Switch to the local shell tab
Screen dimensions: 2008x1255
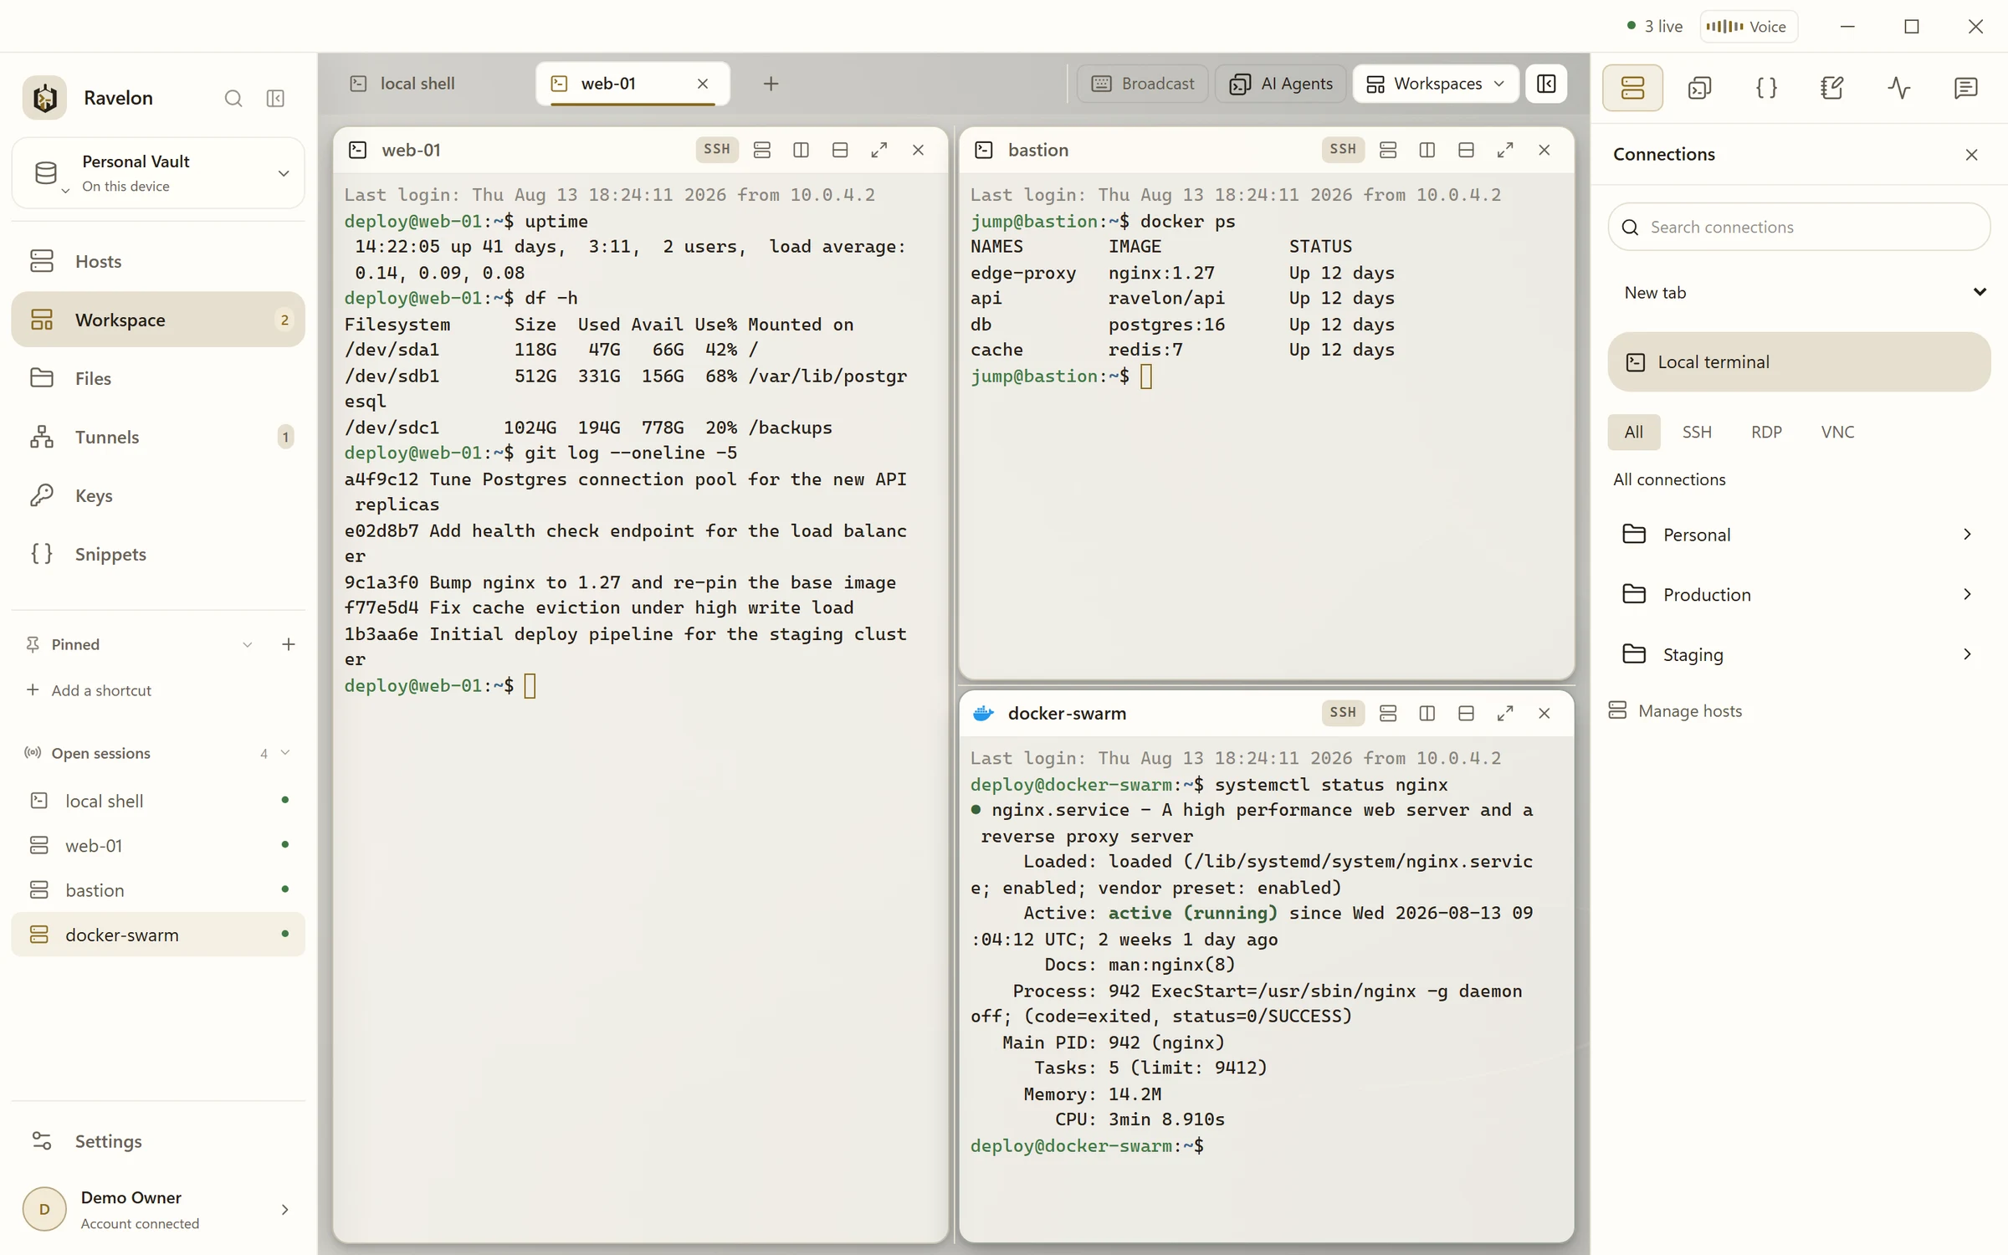[x=417, y=84]
